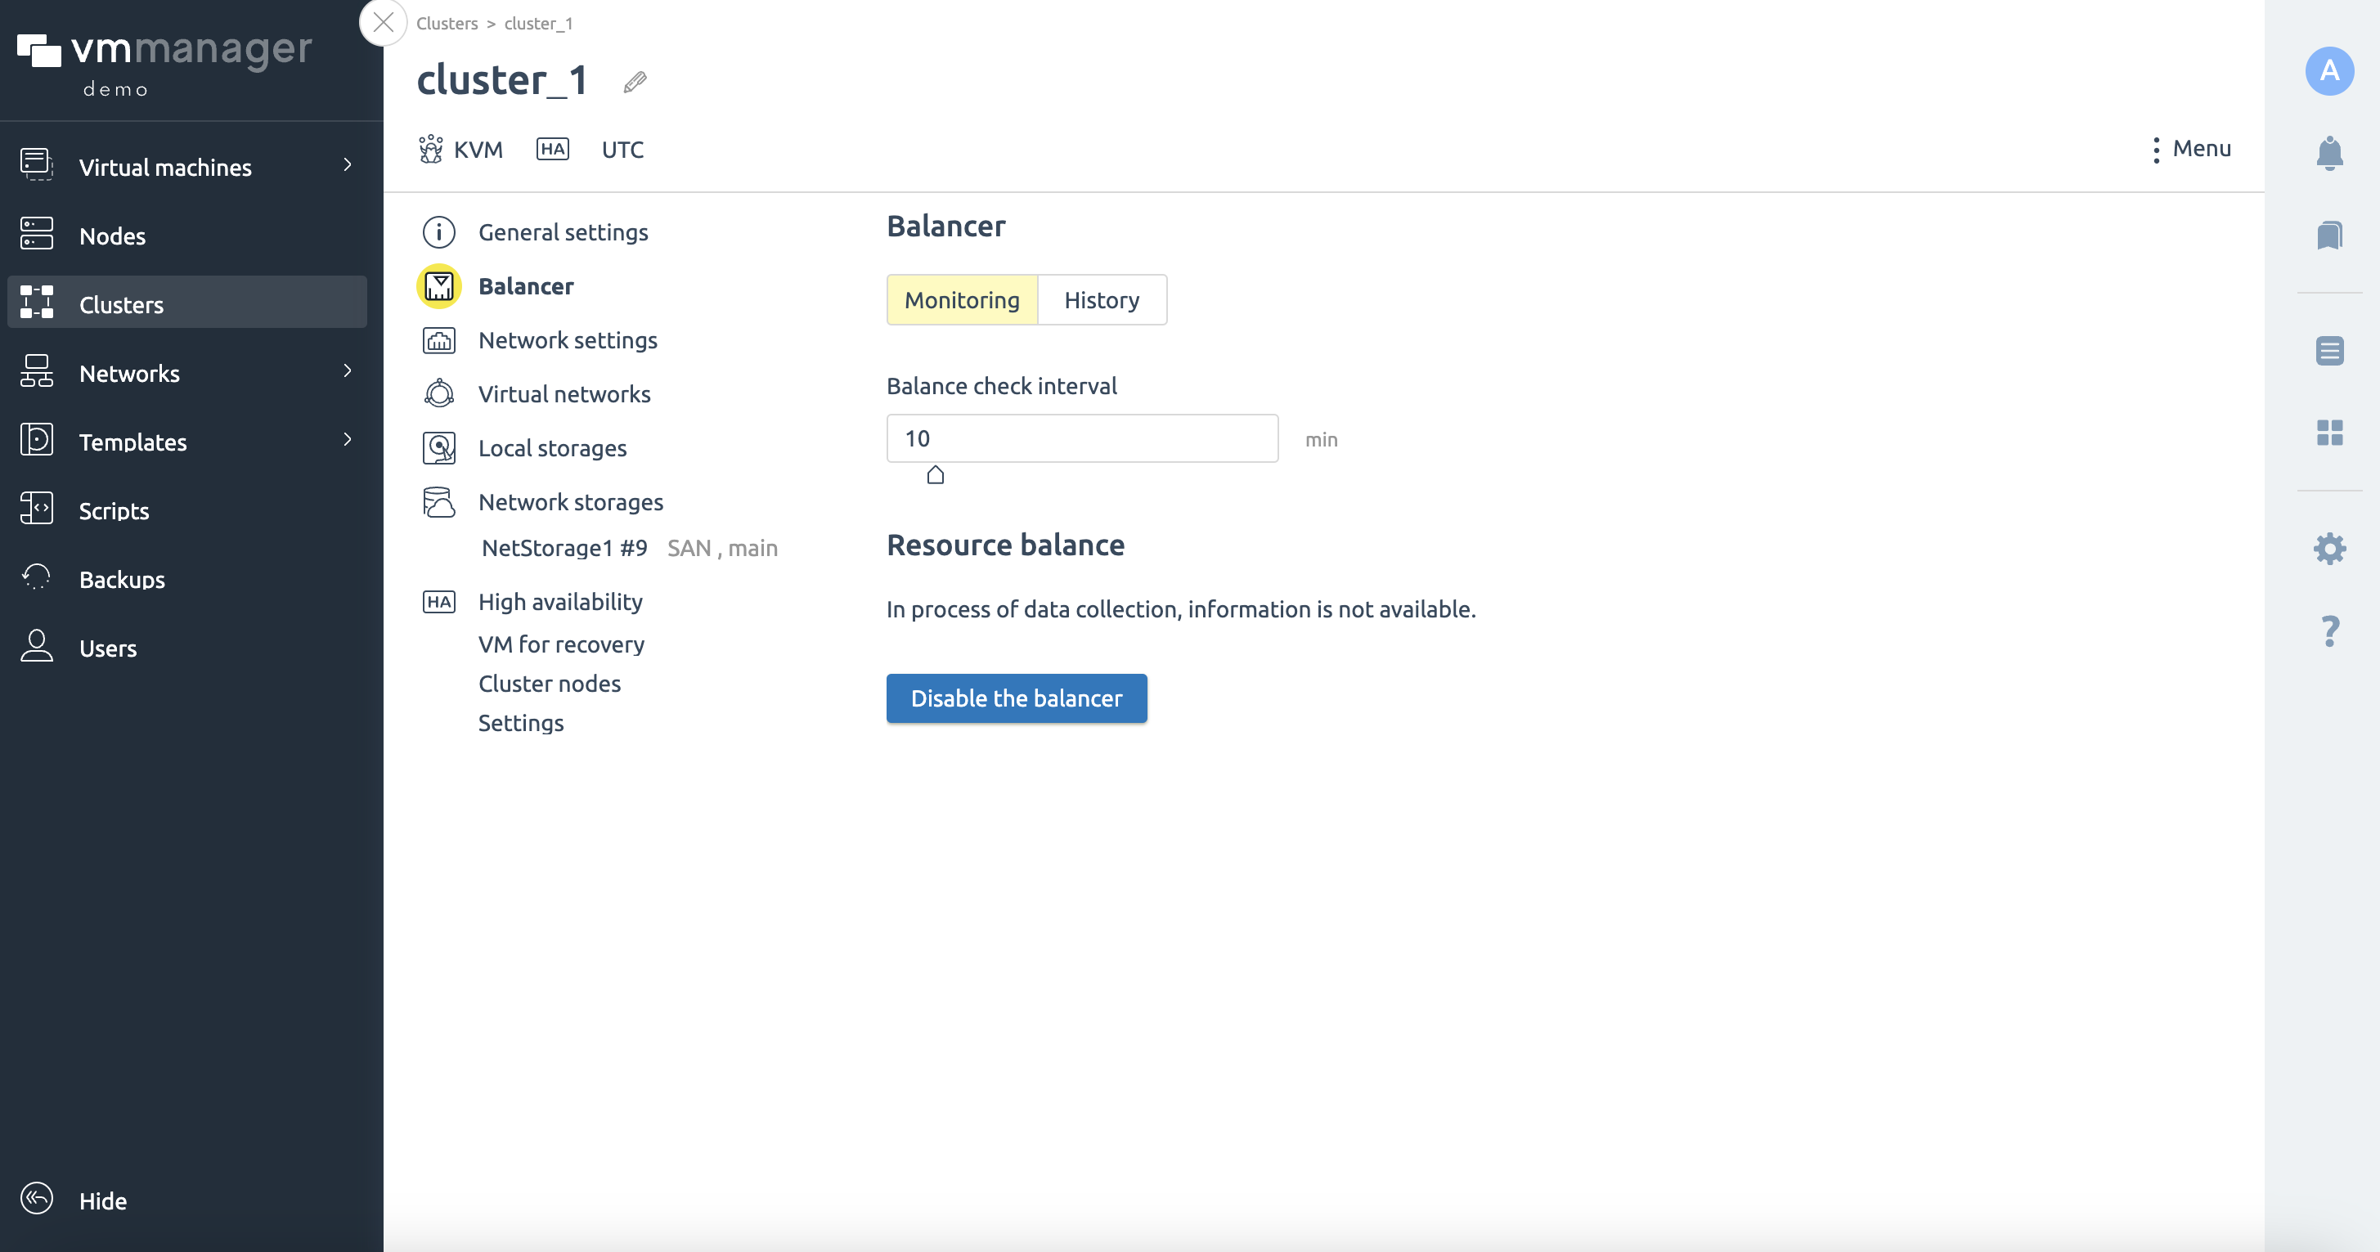This screenshot has width=2380, height=1252.
Task: Click the Users person icon
Action: 36,646
